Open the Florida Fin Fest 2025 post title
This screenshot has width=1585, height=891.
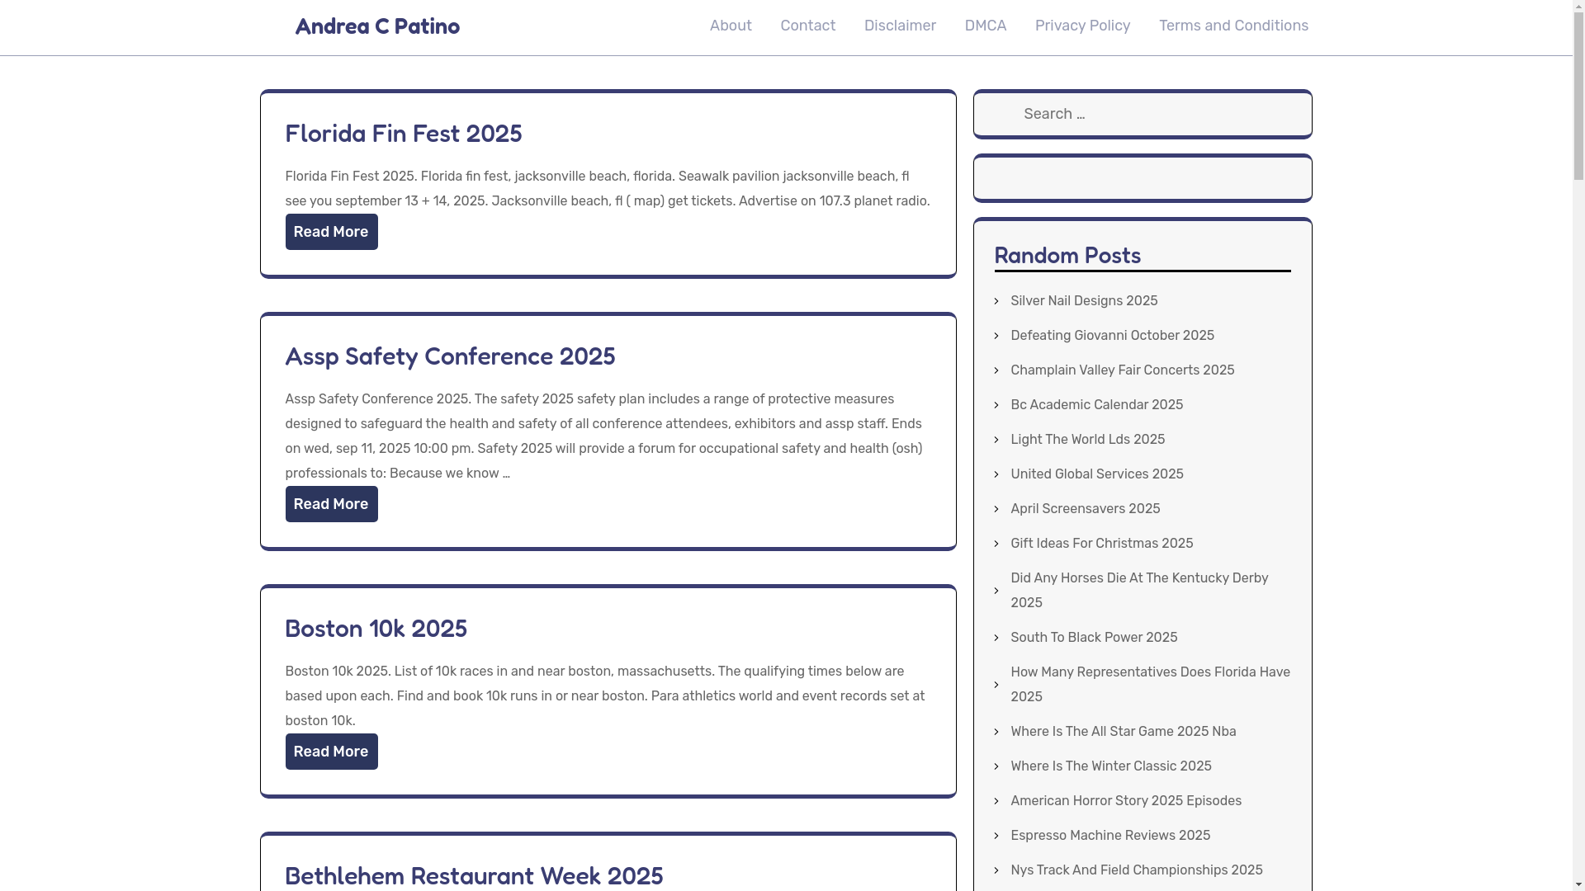(404, 133)
